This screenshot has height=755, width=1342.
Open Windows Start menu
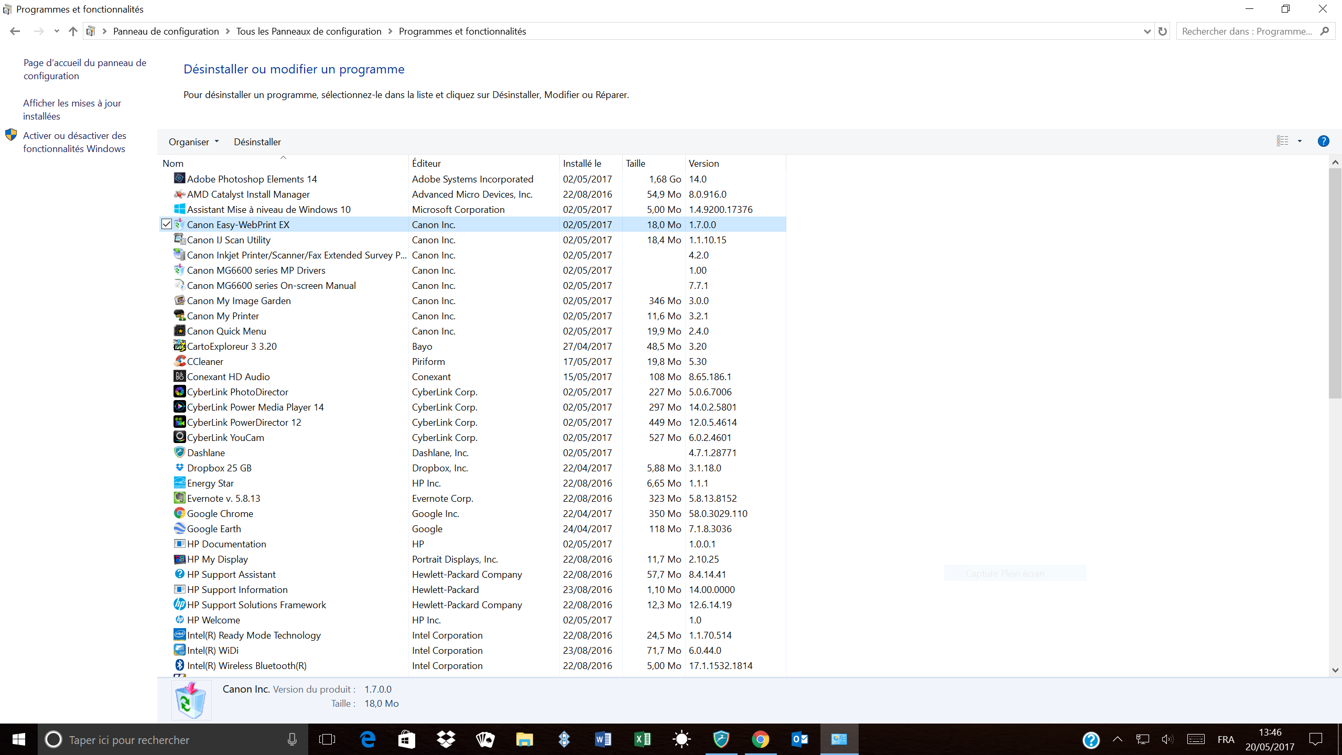pos(18,739)
